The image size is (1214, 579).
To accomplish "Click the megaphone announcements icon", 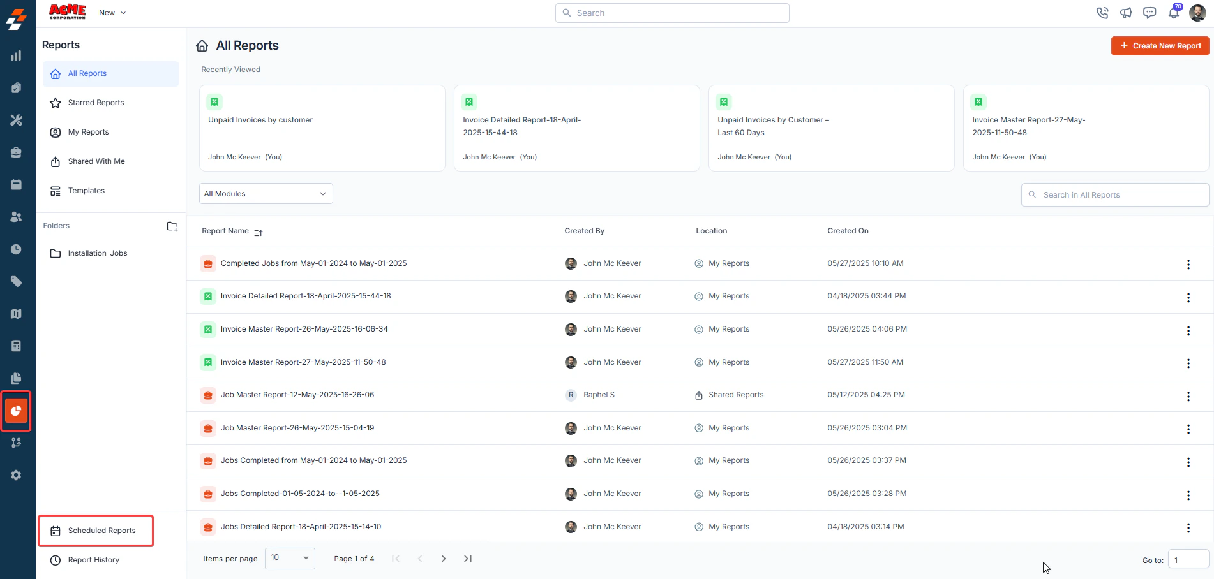I will coord(1126,13).
